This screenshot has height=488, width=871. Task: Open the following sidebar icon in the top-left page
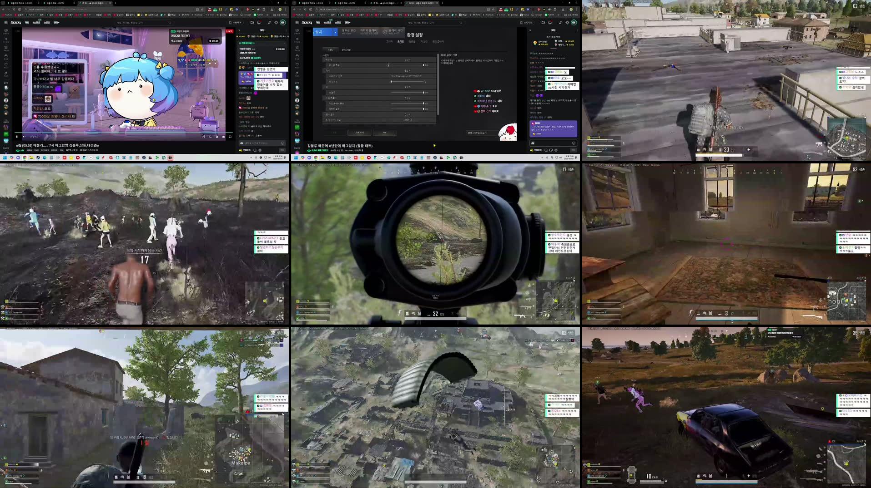click(x=6, y=64)
